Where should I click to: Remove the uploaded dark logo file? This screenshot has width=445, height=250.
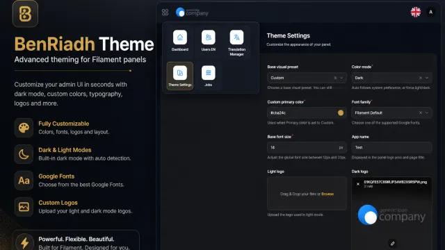click(x=358, y=184)
